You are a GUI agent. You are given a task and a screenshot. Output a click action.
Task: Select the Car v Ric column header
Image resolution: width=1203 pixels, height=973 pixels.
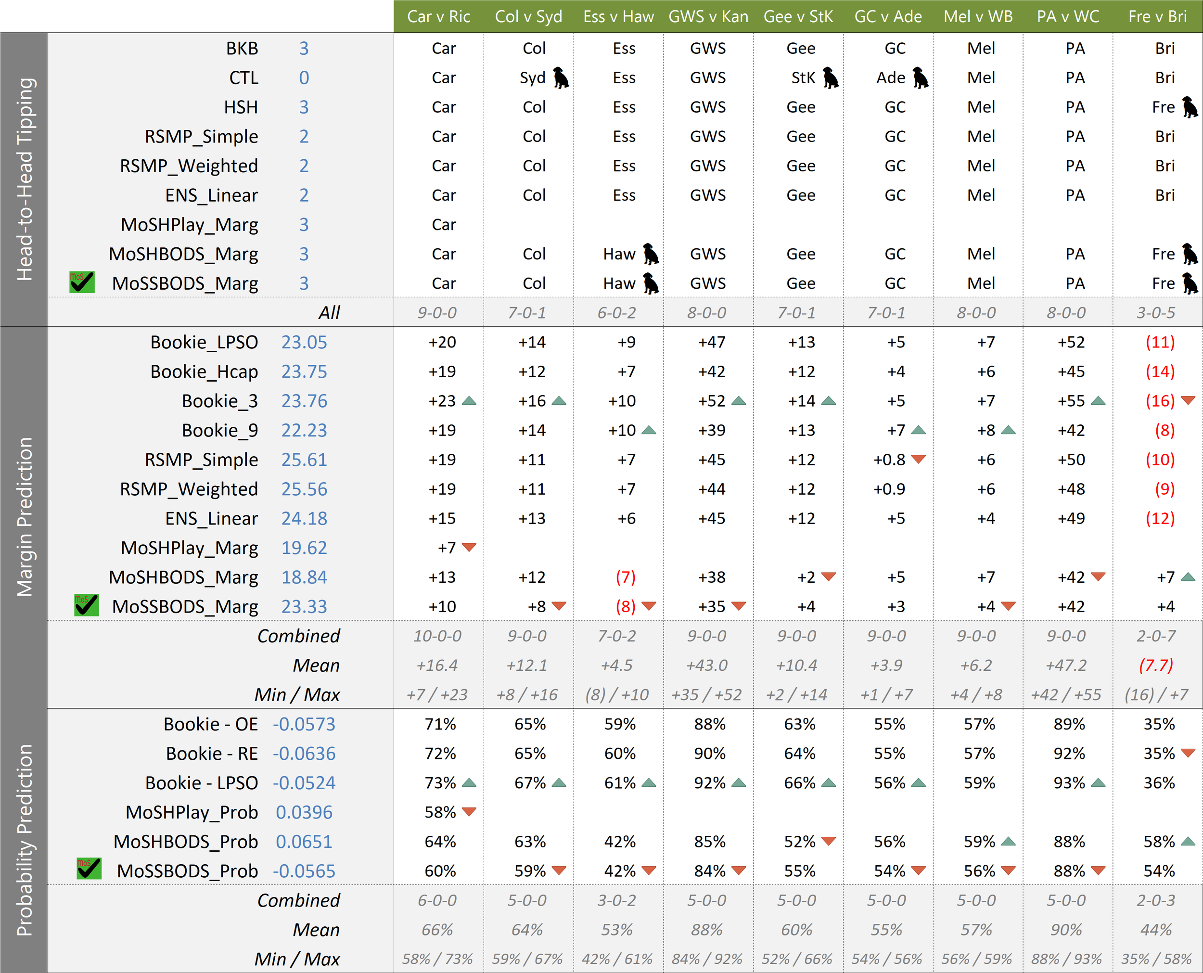coord(439,17)
